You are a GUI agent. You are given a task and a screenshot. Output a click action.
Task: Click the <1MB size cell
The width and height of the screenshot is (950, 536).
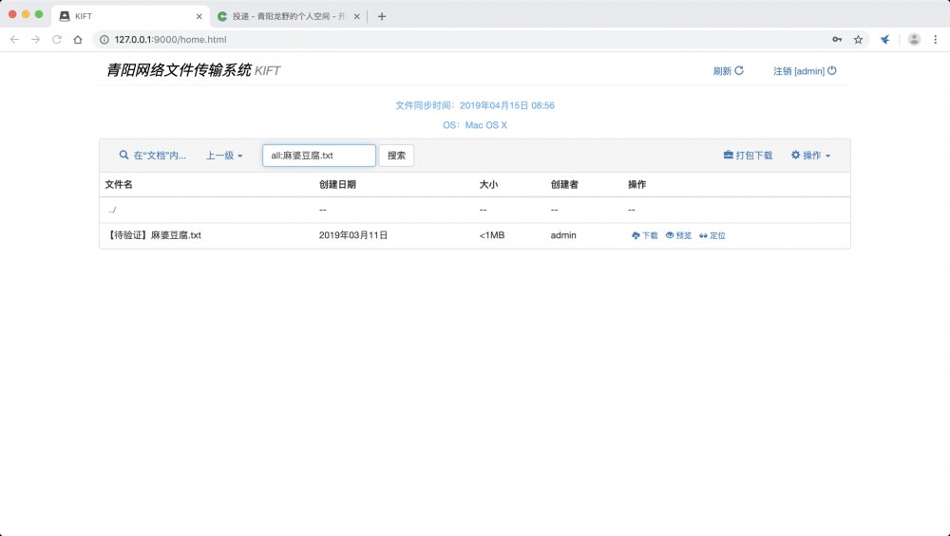click(492, 235)
